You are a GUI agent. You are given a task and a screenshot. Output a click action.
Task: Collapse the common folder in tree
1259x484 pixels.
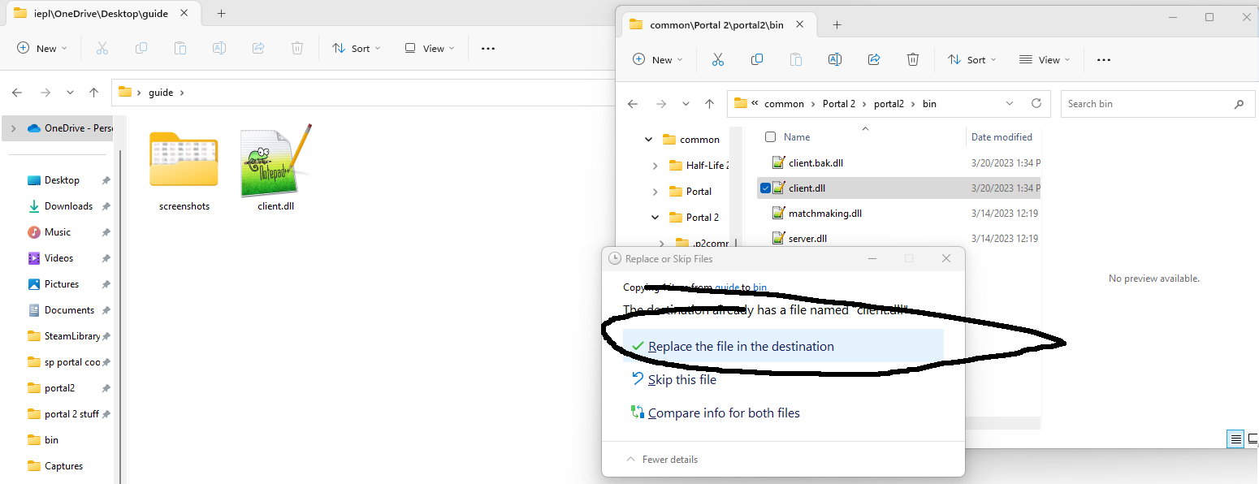tap(648, 140)
